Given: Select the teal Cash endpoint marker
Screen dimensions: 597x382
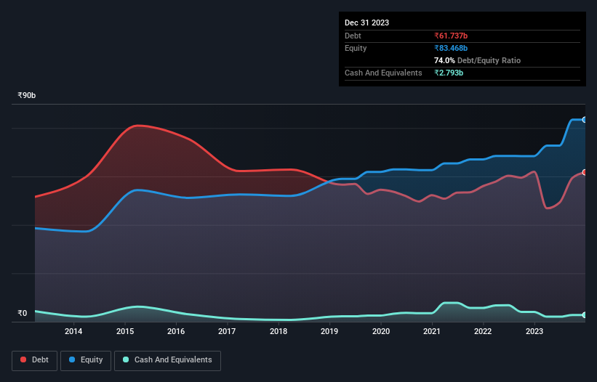Looking at the screenshot, I should coord(585,315).
